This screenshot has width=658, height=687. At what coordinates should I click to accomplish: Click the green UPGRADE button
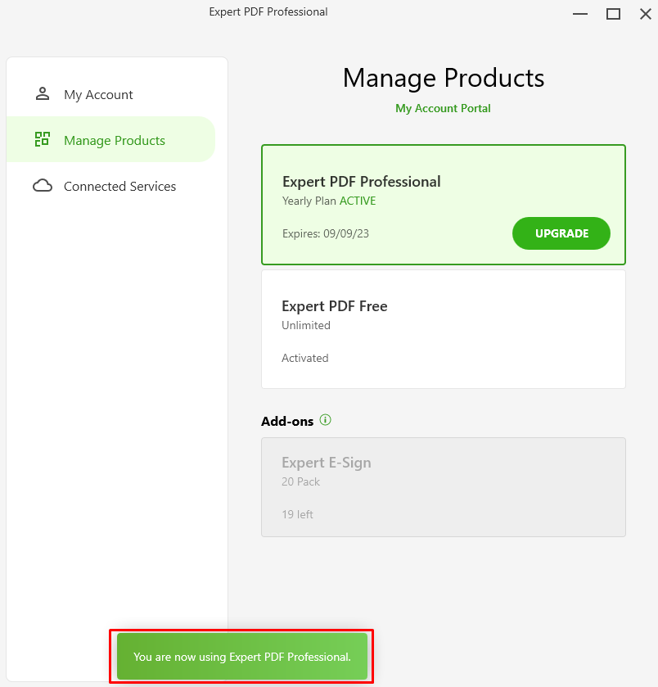coord(561,233)
